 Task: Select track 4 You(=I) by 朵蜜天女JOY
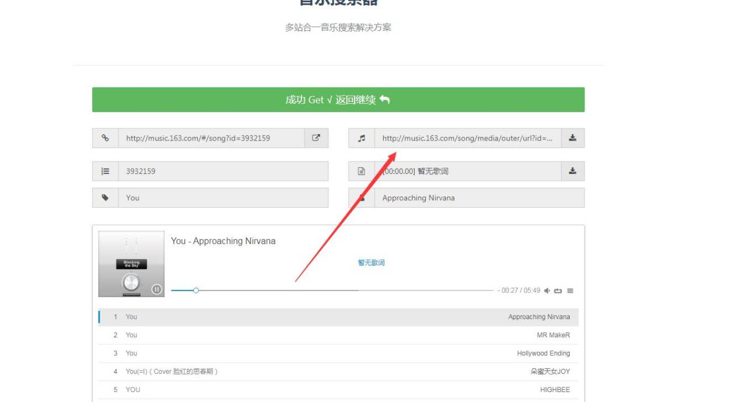click(x=338, y=371)
